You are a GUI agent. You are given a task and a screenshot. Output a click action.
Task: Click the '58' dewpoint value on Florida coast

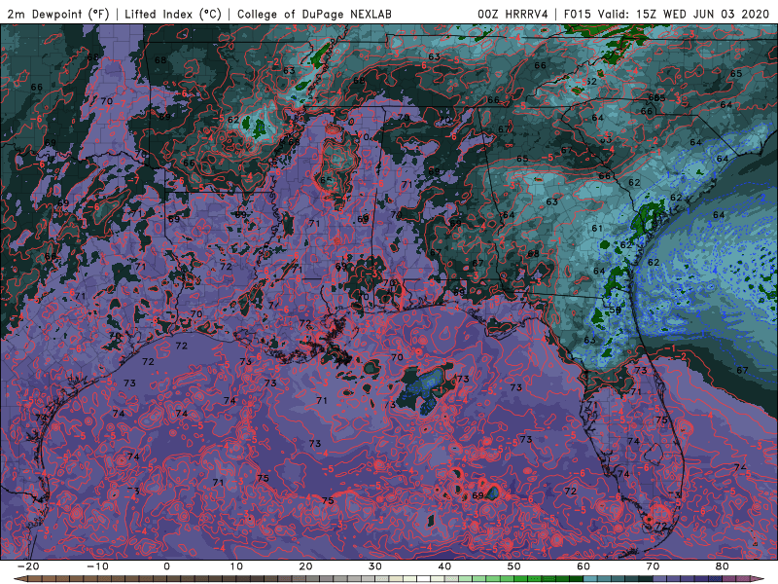click(x=616, y=310)
